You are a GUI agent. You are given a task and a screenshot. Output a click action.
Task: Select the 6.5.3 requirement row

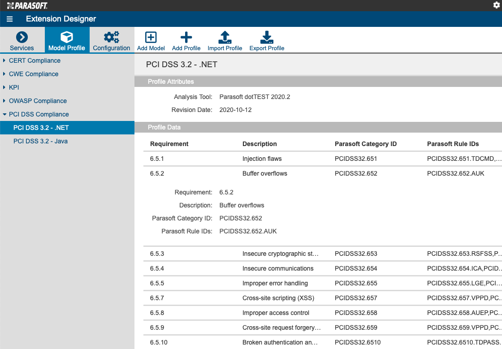323,254
